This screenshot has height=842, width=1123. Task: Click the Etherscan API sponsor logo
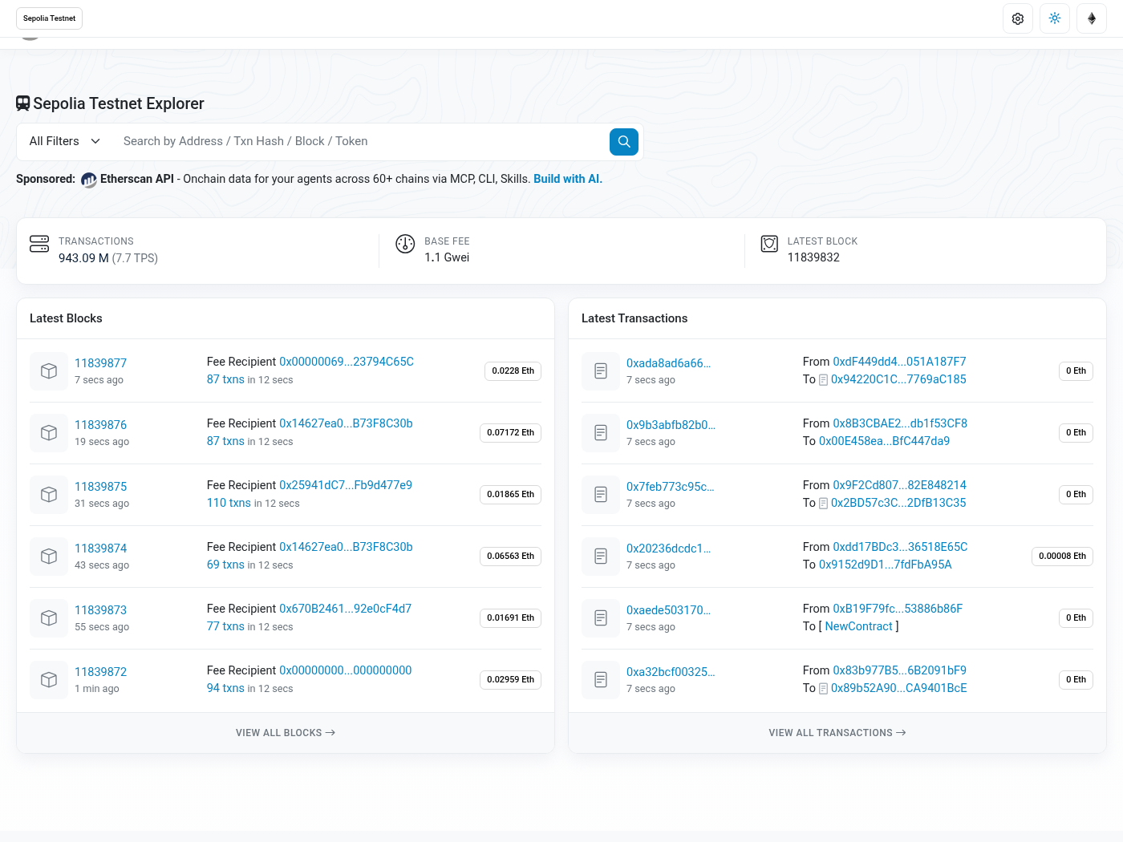click(x=88, y=180)
